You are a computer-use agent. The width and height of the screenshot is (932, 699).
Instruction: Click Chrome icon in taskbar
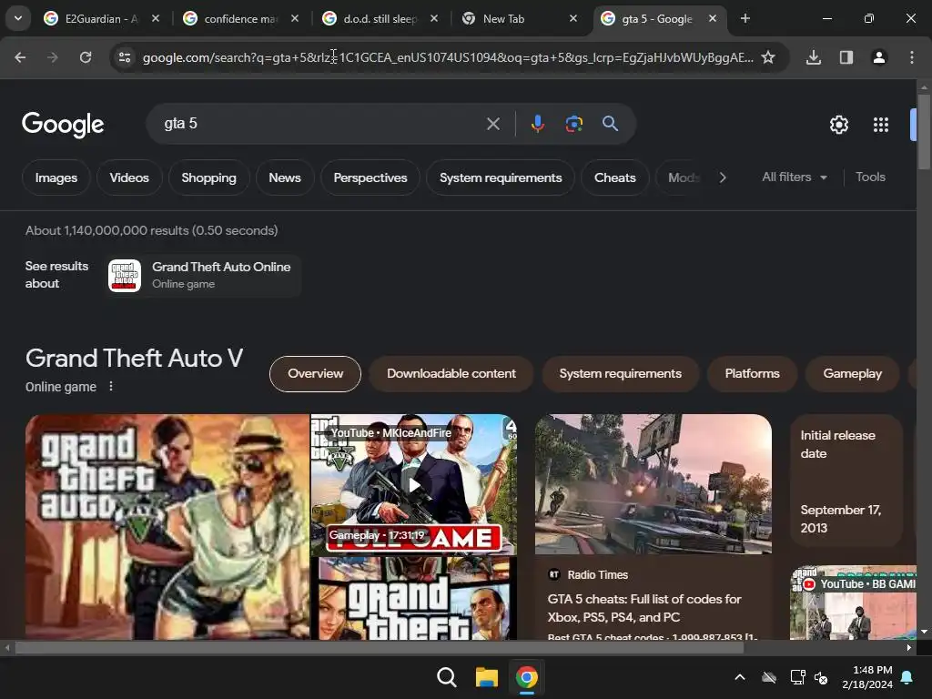click(527, 677)
